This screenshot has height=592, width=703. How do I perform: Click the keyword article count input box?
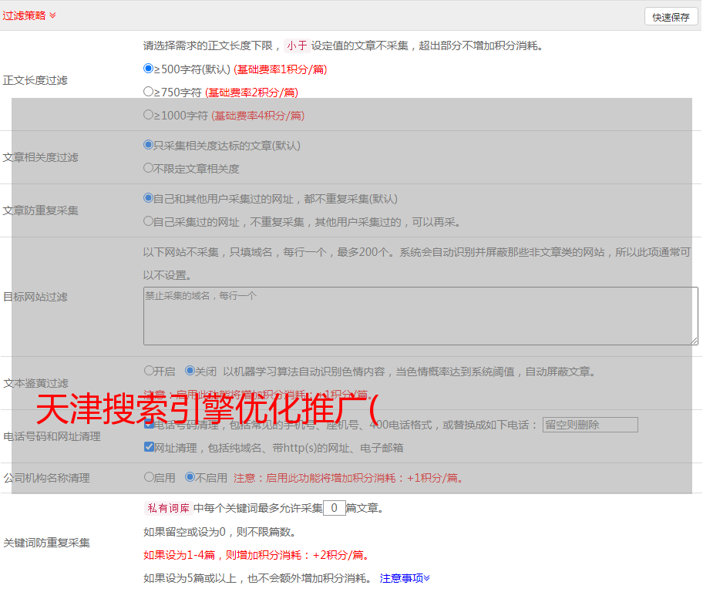click(x=335, y=508)
